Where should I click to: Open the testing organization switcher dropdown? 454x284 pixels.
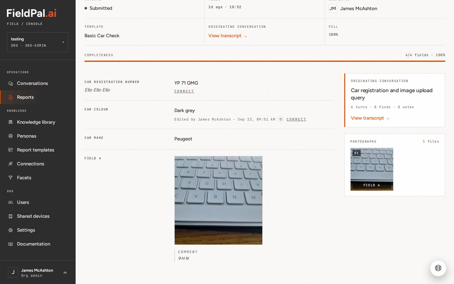coord(38,42)
